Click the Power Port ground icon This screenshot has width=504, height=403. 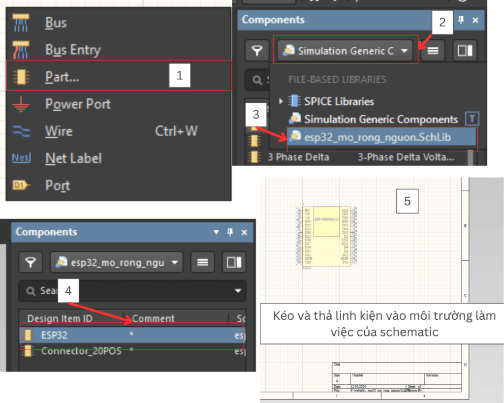(x=21, y=104)
